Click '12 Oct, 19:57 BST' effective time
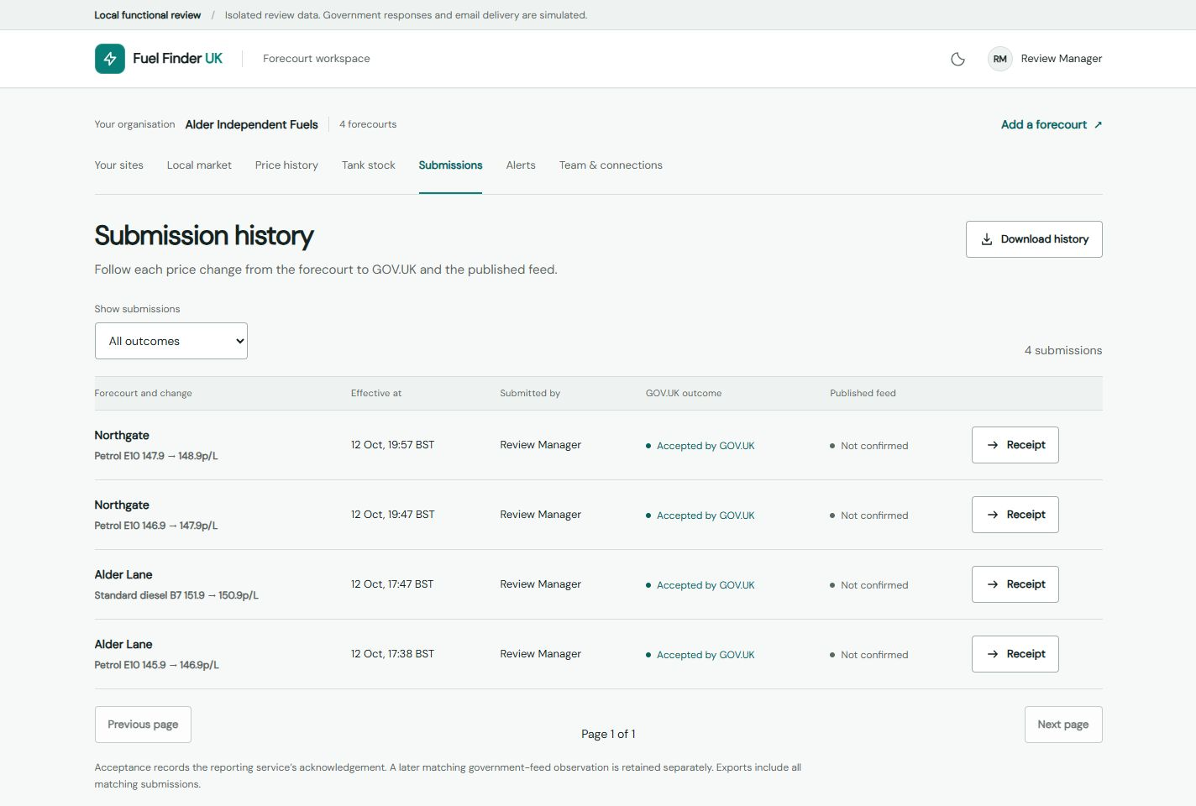The image size is (1196, 806). 392,445
